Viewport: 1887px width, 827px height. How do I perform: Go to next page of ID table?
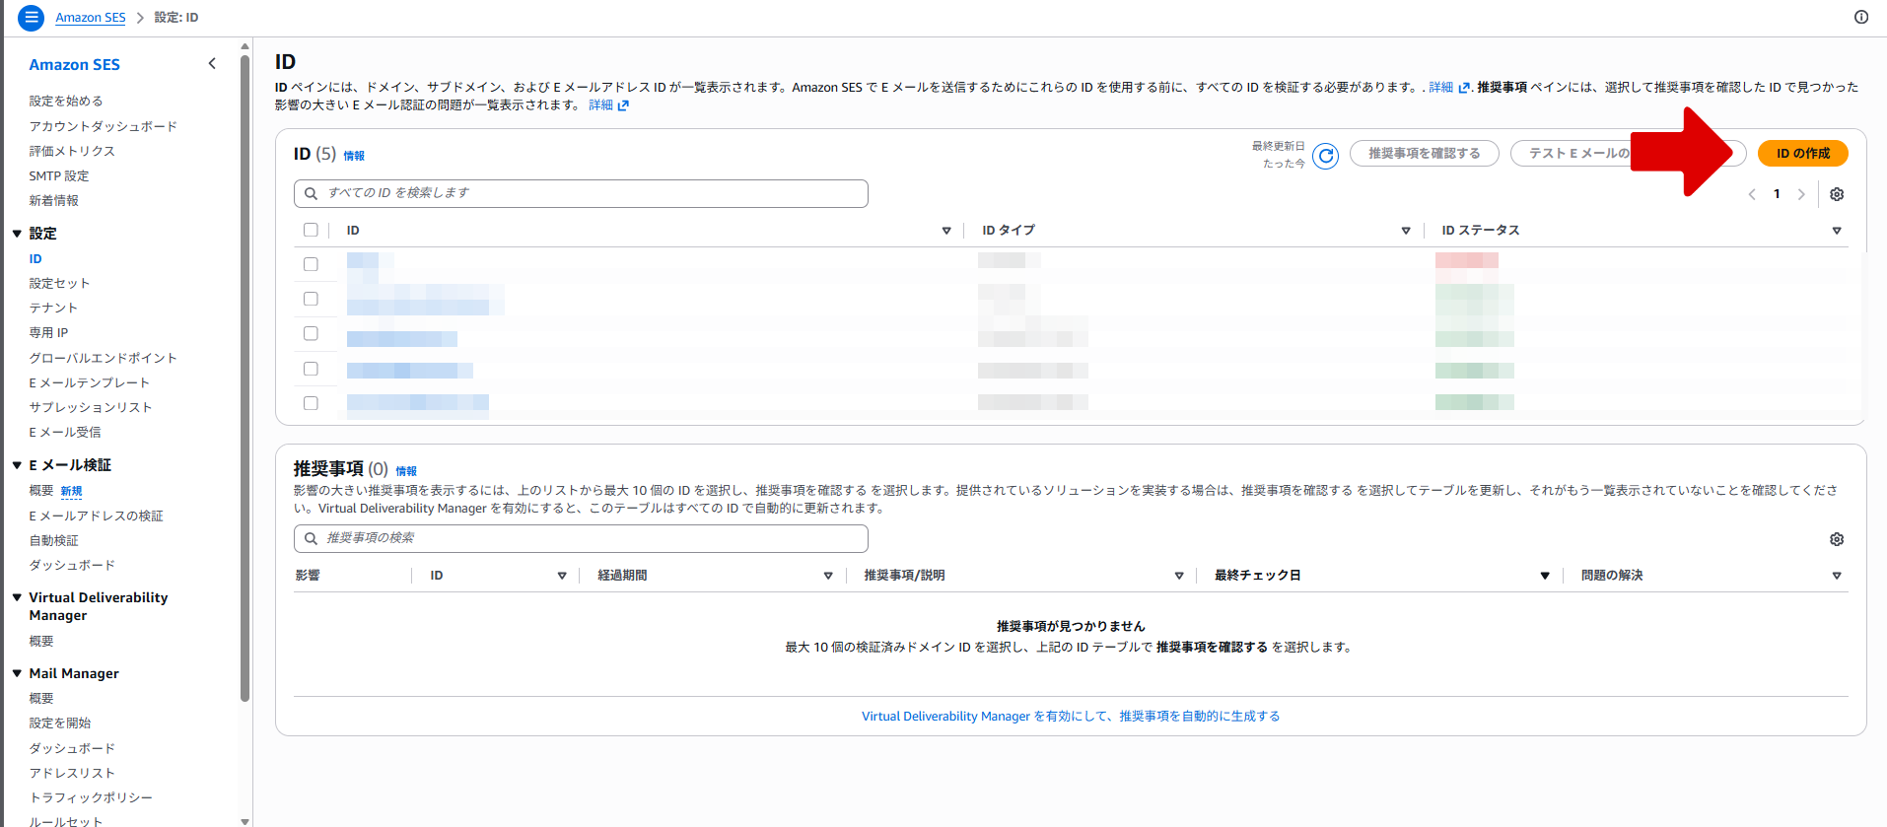[x=1801, y=194]
